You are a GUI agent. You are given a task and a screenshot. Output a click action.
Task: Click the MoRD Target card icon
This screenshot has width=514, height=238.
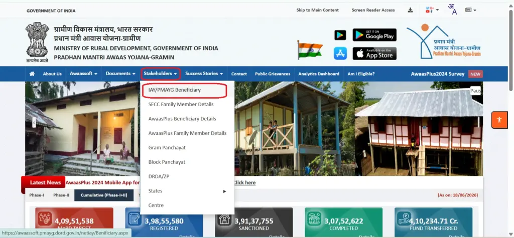pyautogui.click(x=45, y=218)
